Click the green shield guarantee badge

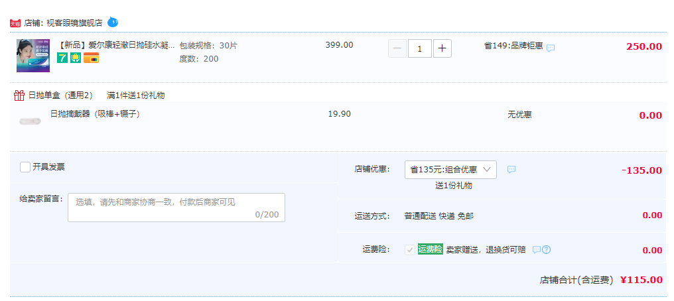pyautogui.click(x=76, y=58)
